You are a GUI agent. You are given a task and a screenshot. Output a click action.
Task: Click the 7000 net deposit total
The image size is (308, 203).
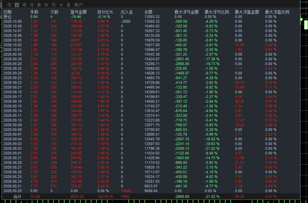coord(125,197)
